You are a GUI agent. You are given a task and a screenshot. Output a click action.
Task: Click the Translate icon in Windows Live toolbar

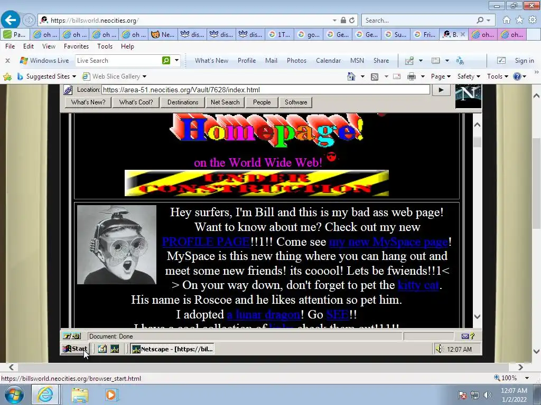coord(460,61)
